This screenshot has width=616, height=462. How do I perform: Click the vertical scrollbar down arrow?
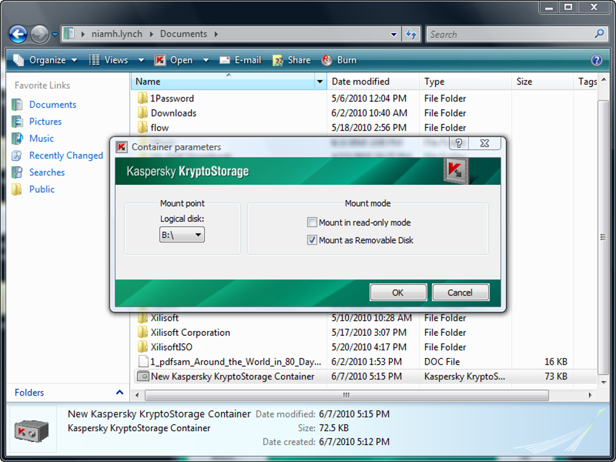coord(603,382)
